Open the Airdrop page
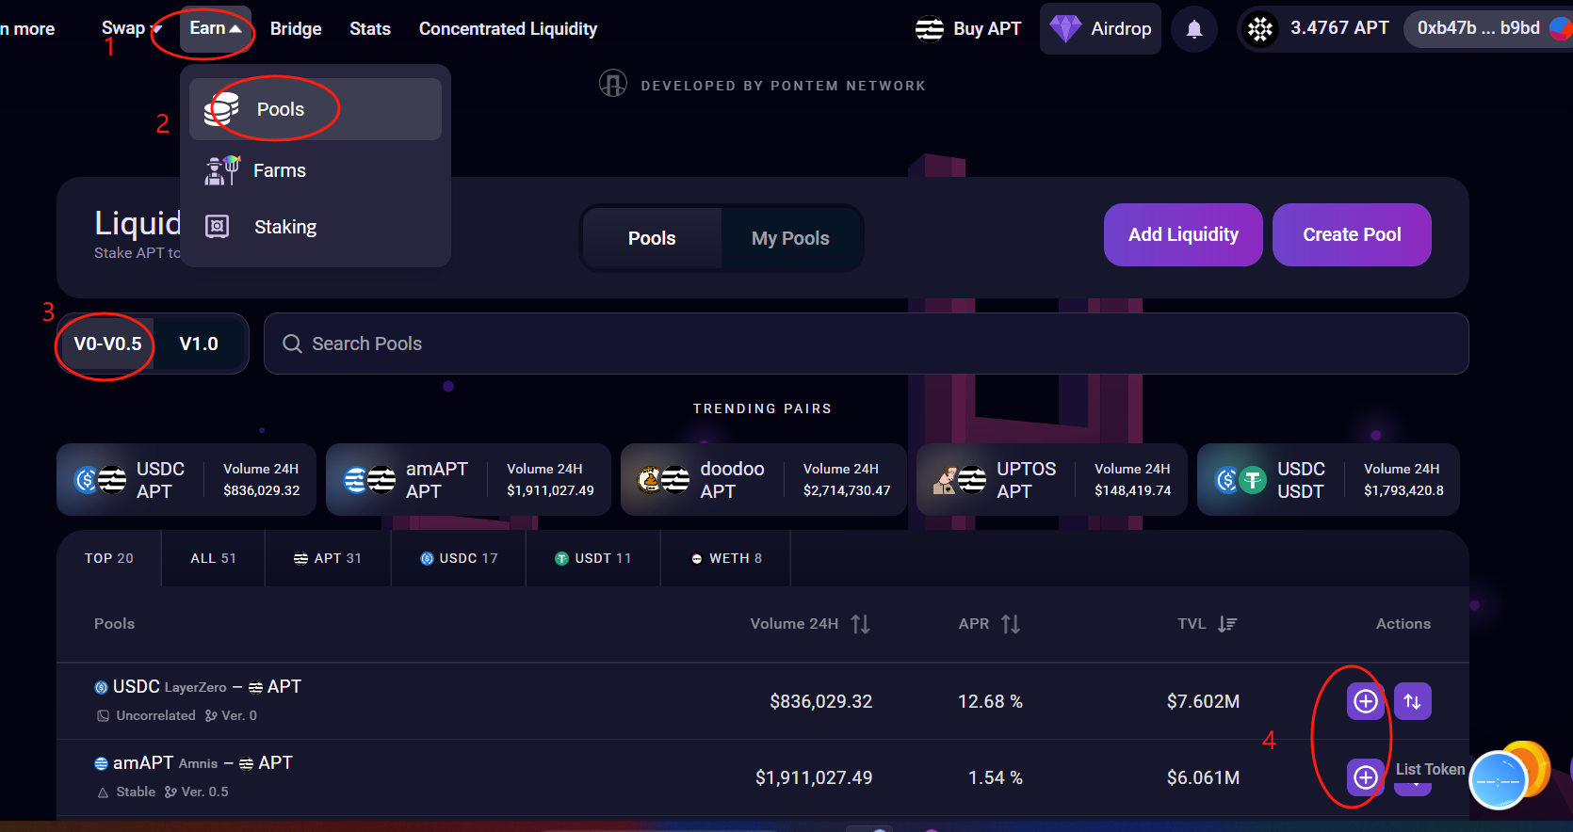Viewport: 1573px width, 832px height. (x=1100, y=28)
